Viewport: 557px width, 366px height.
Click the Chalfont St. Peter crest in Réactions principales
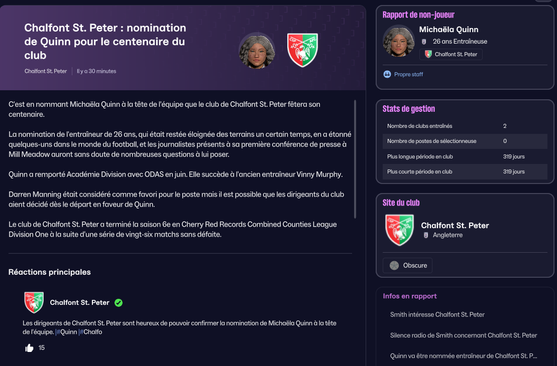click(x=34, y=302)
